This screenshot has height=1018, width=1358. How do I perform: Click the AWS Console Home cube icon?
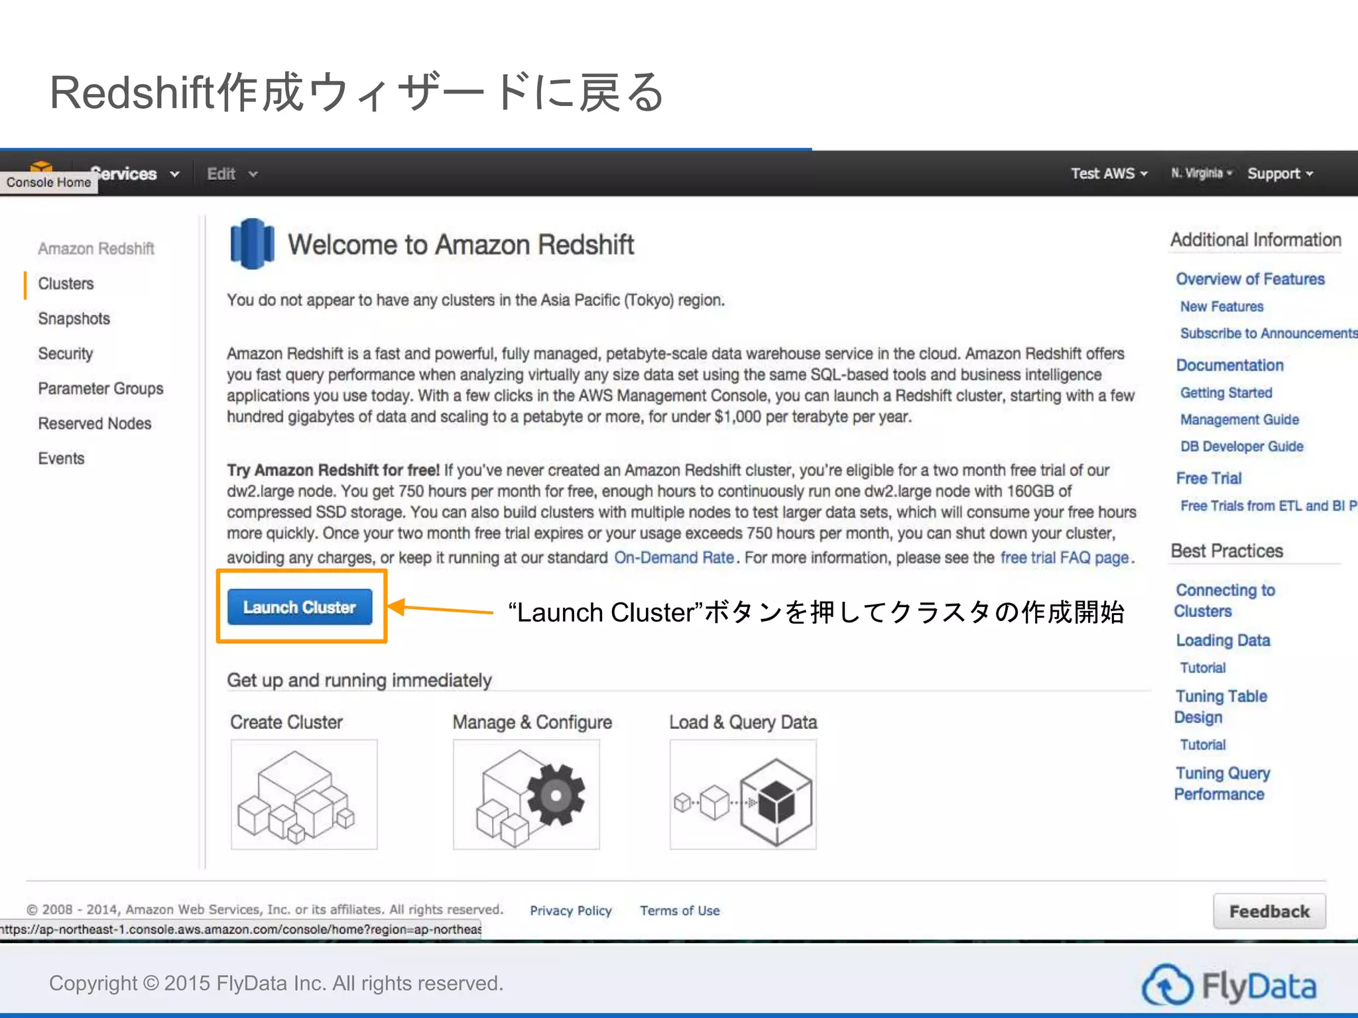click(41, 166)
